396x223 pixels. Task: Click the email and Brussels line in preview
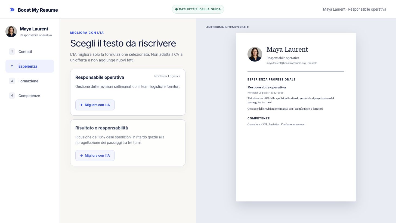pyautogui.click(x=292, y=63)
